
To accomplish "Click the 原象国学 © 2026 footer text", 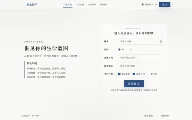I will coord(31,115).
